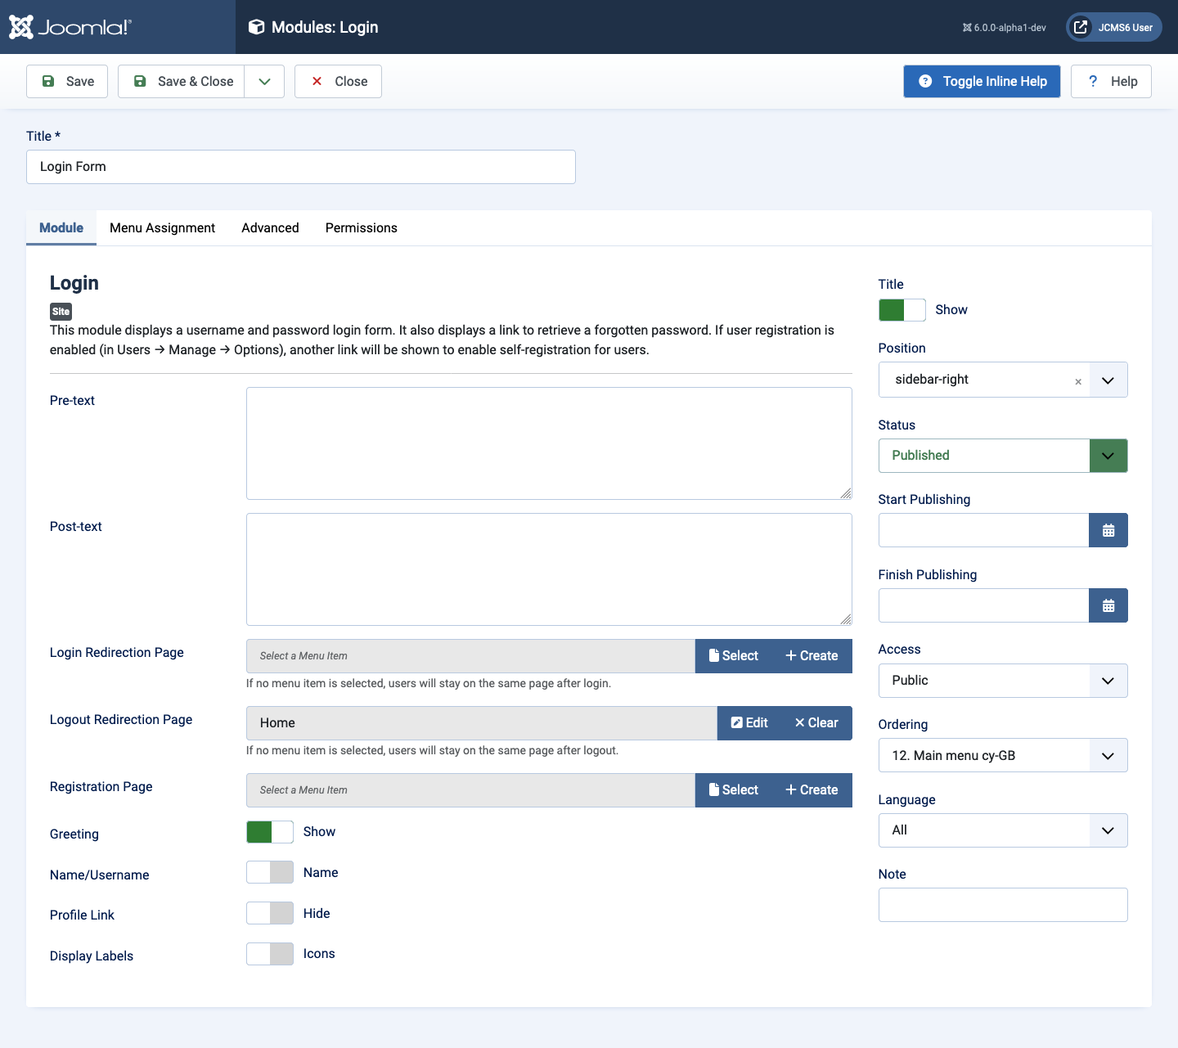Click the red X icon on Close button

click(317, 81)
